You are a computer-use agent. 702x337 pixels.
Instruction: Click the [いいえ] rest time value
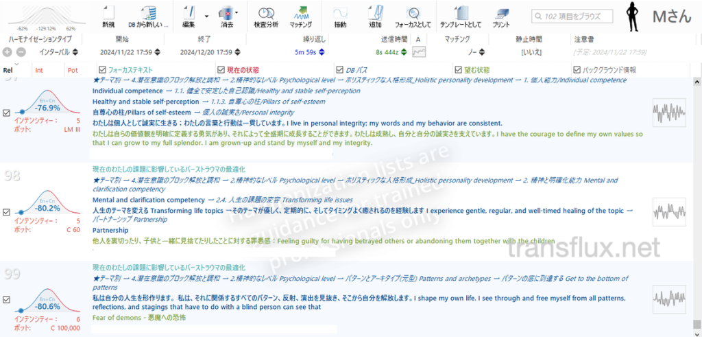click(x=531, y=52)
